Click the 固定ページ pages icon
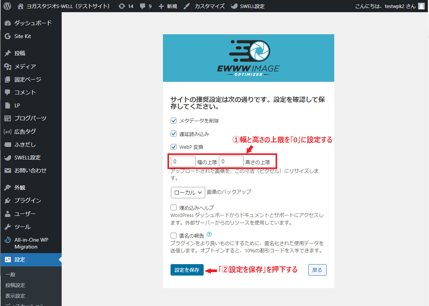Screen dimensions: 429x306 coord(8,79)
